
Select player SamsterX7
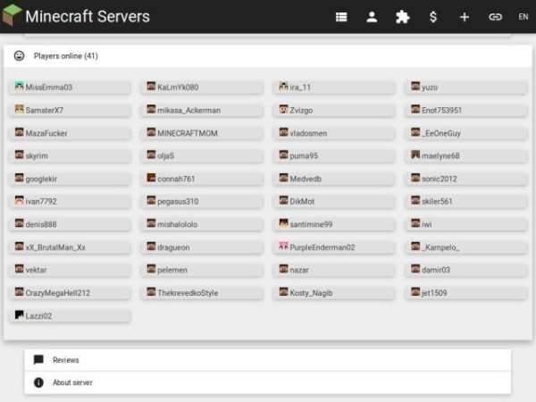(70, 110)
